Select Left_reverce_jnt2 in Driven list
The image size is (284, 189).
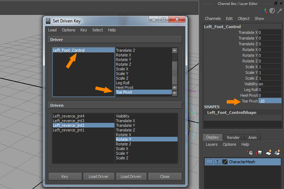(x=83, y=125)
